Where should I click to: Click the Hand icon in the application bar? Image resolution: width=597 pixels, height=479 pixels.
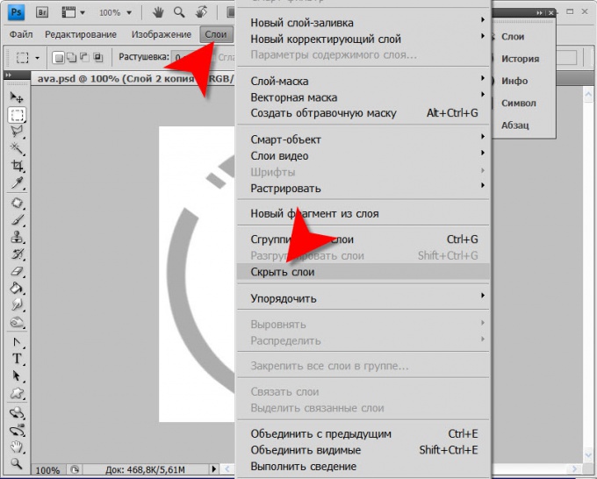click(x=158, y=12)
